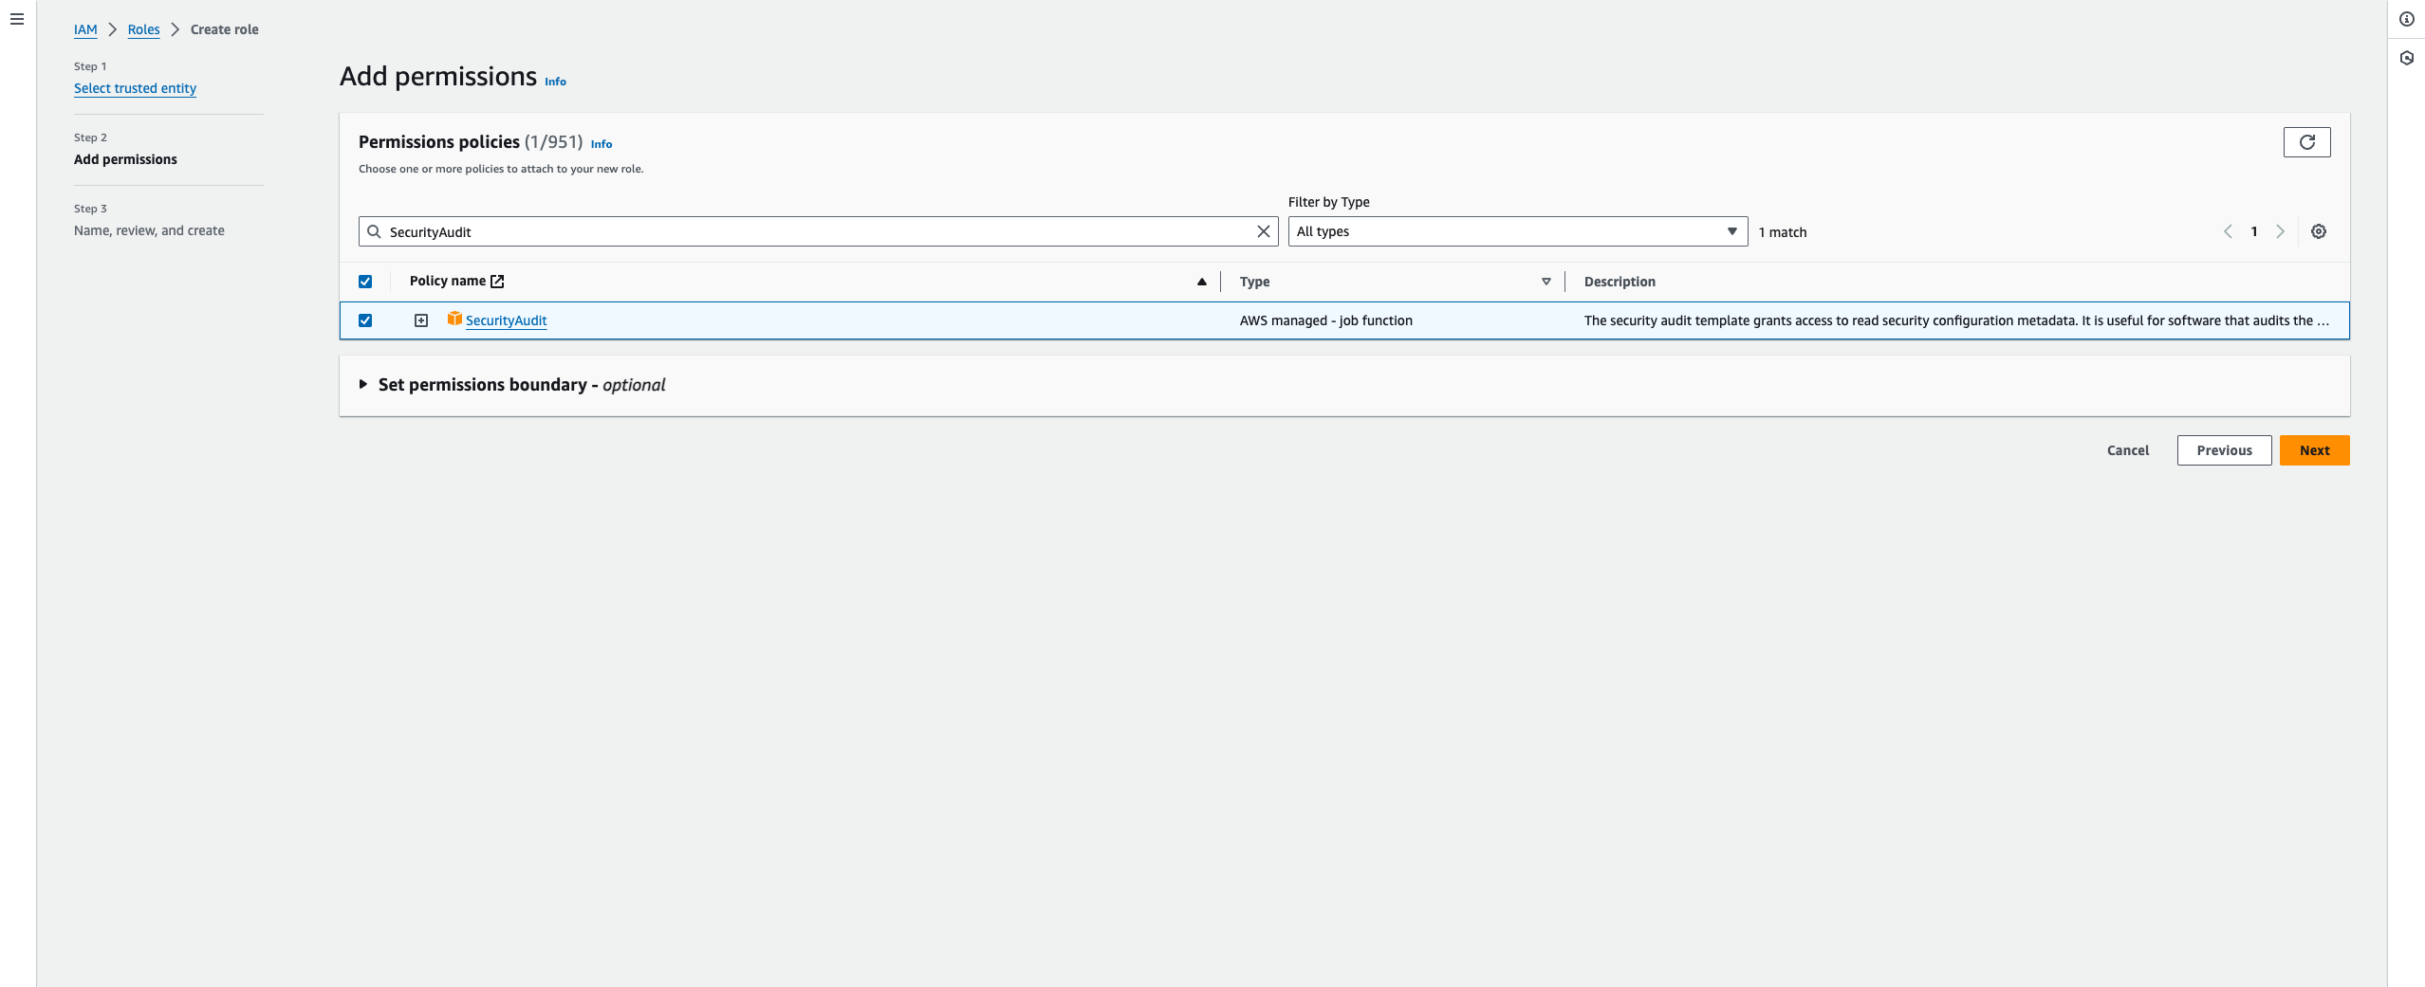Click the hexagon icon in right sidebar
This screenshot has height=987, width=2425.
pos(2406,58)
